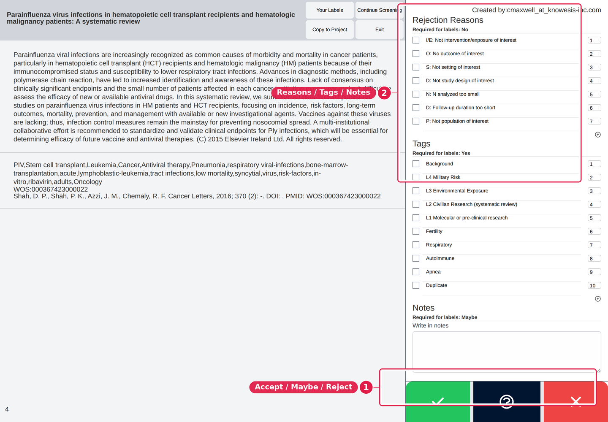Tick the L4 Military Risk tag
Screen dimensions: 608x422
coord(416,177)
